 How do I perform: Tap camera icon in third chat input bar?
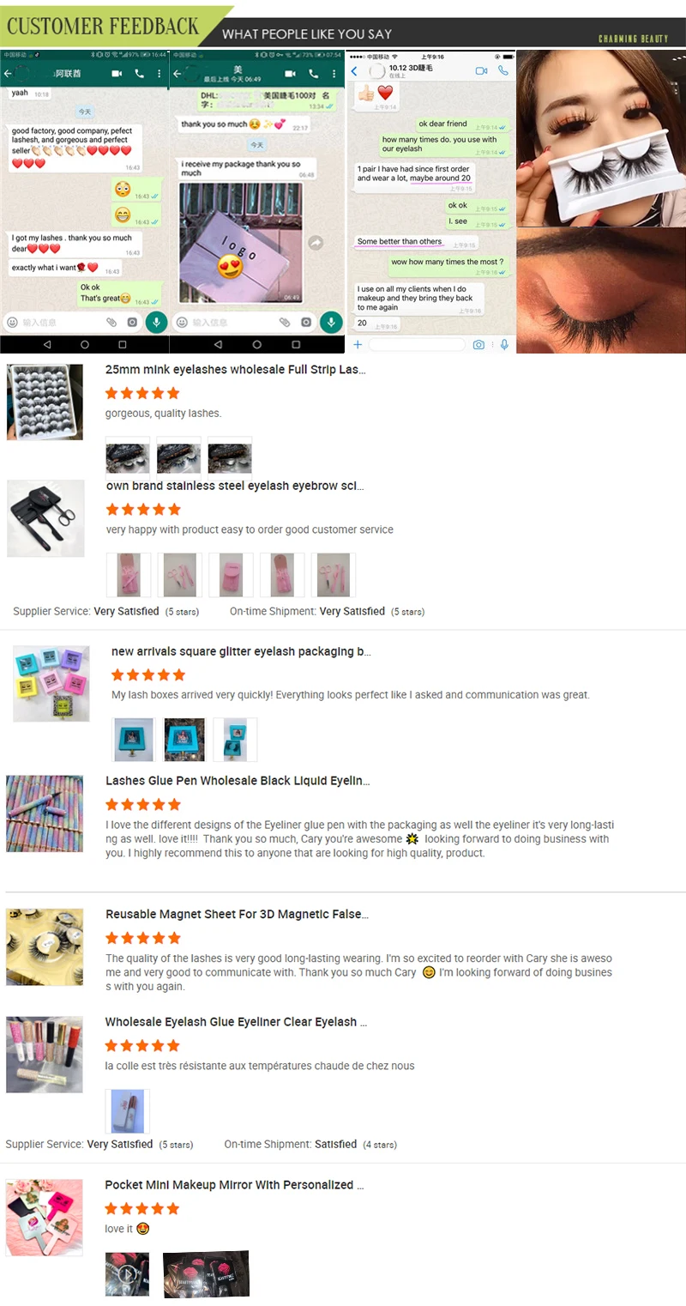tap(478, 344)
